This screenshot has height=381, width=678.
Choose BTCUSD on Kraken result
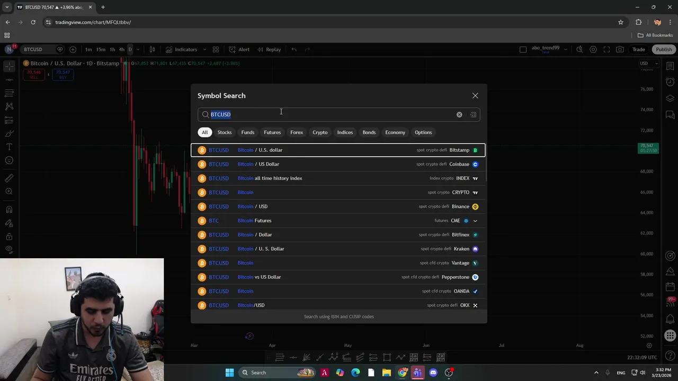pos(338,249)
